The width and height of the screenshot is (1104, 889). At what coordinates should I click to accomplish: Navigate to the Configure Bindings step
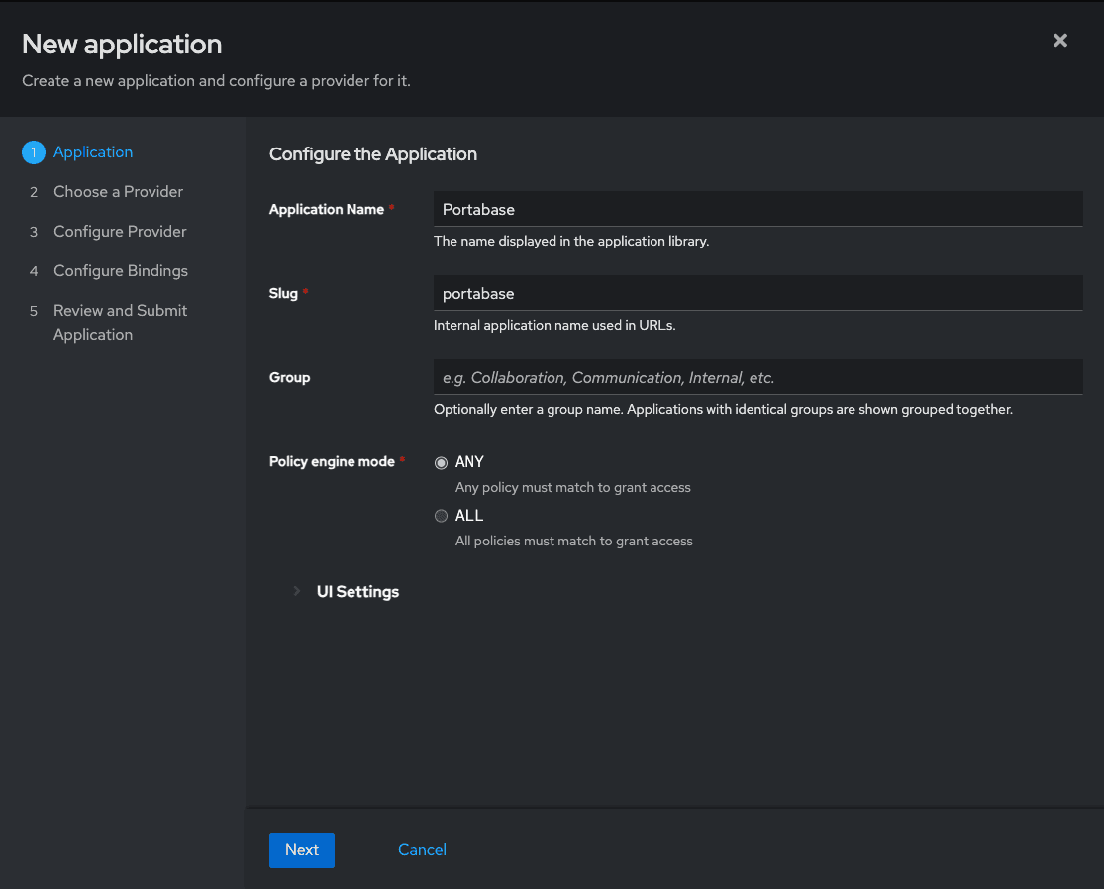click(121, 270)
